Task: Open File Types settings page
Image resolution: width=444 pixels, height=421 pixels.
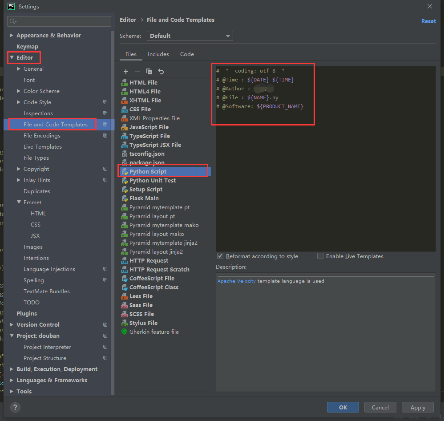Action: [36, 158]
